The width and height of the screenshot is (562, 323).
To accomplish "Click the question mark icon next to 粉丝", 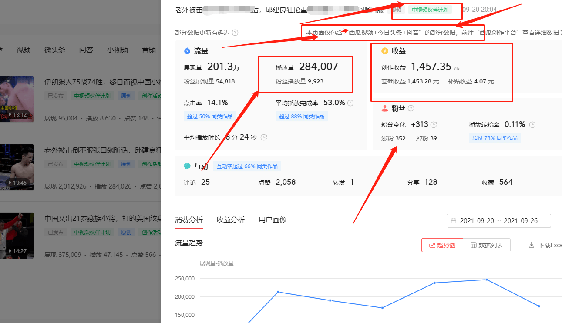I will point(411,108).
